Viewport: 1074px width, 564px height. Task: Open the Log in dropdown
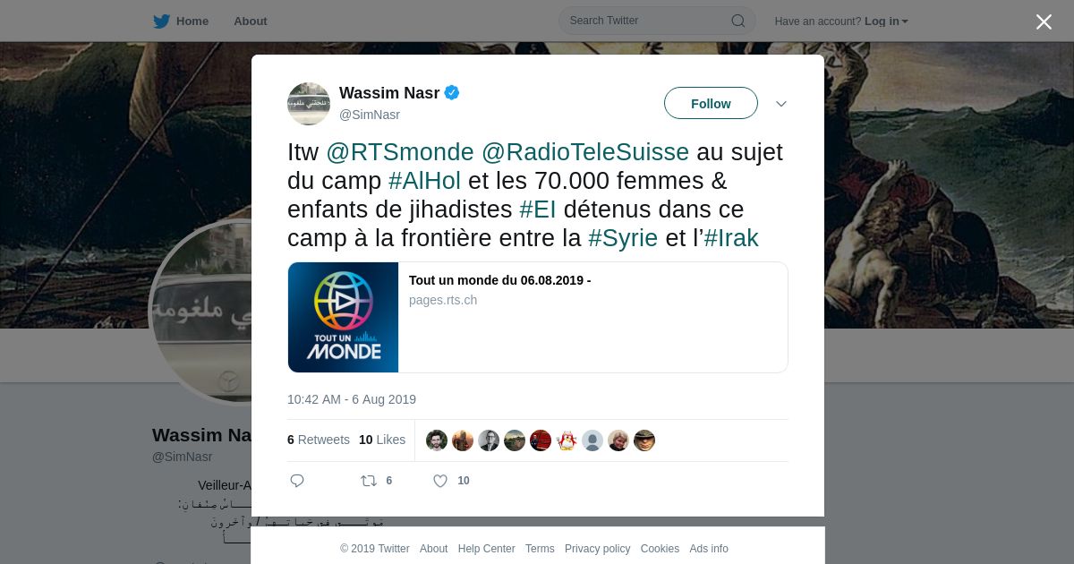point(886,21)
